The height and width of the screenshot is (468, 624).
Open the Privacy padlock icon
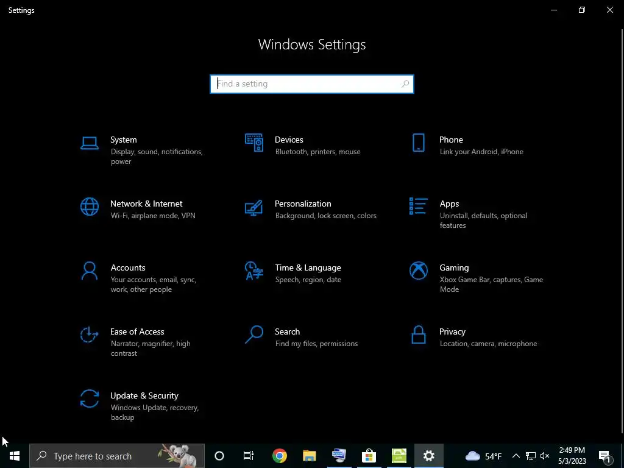coord(418,335)
